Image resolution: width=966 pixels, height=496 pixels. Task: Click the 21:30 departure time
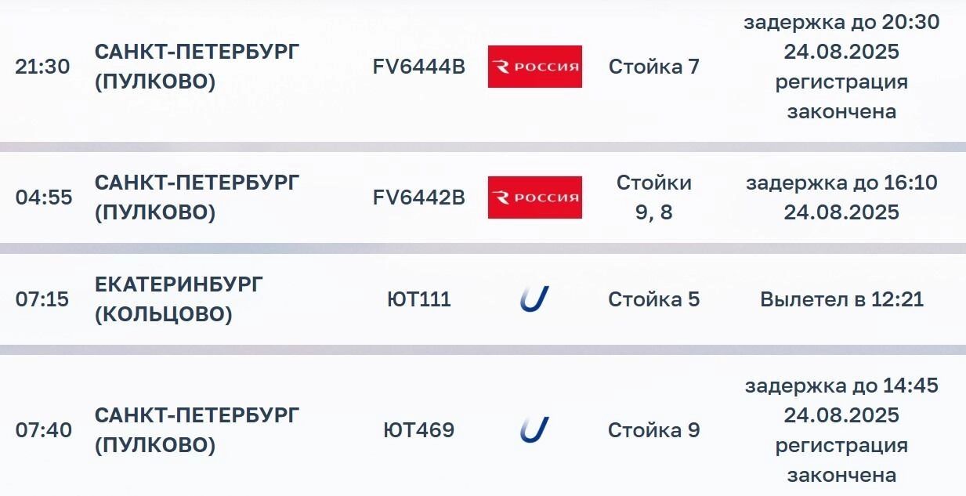pos(42,67)
